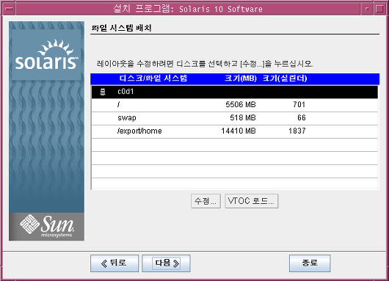Proceed with the 다음 button
Image resolution: width=389 pixels, height=281 pixels.
click(166, 263)
